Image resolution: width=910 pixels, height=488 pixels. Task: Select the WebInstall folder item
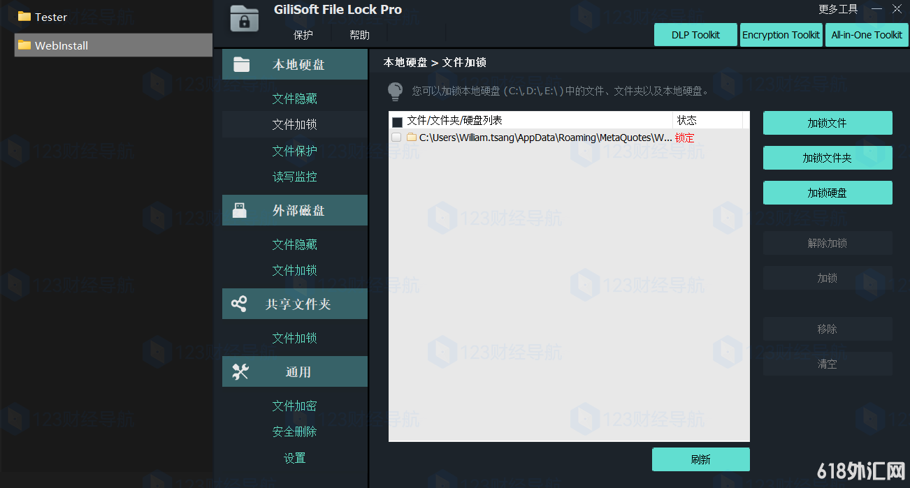point(113,45)
